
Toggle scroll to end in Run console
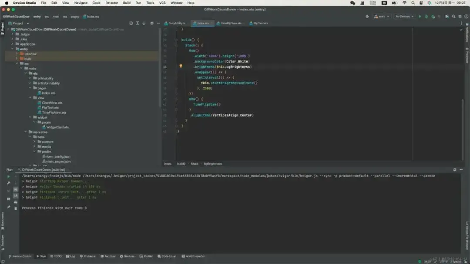(x=16, y=196)
